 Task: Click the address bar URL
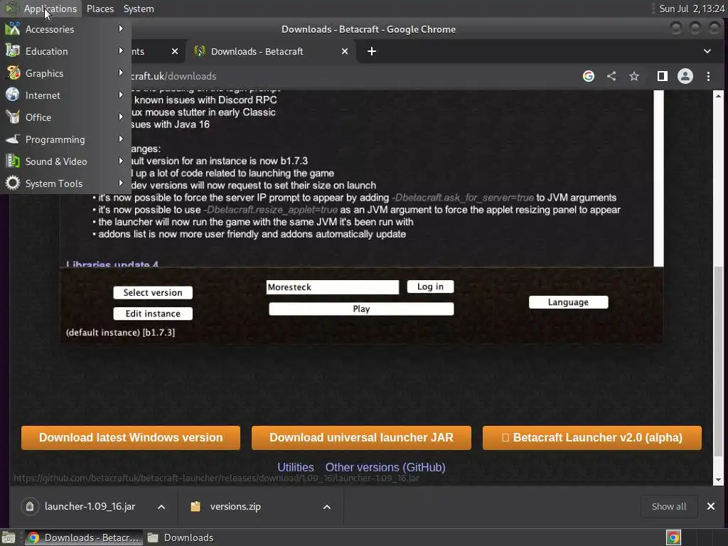pyautogui.click(x=173, y=76)
